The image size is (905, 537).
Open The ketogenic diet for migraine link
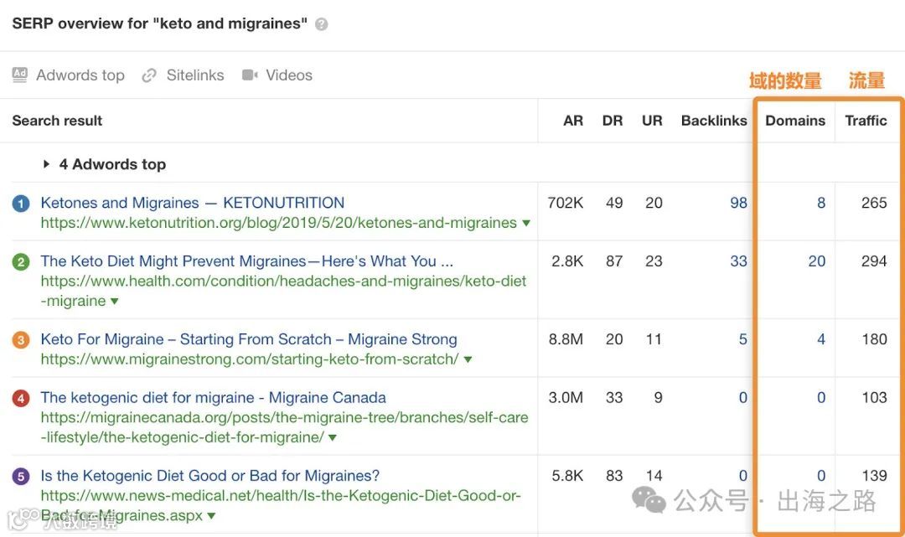[x=213, y=397]
